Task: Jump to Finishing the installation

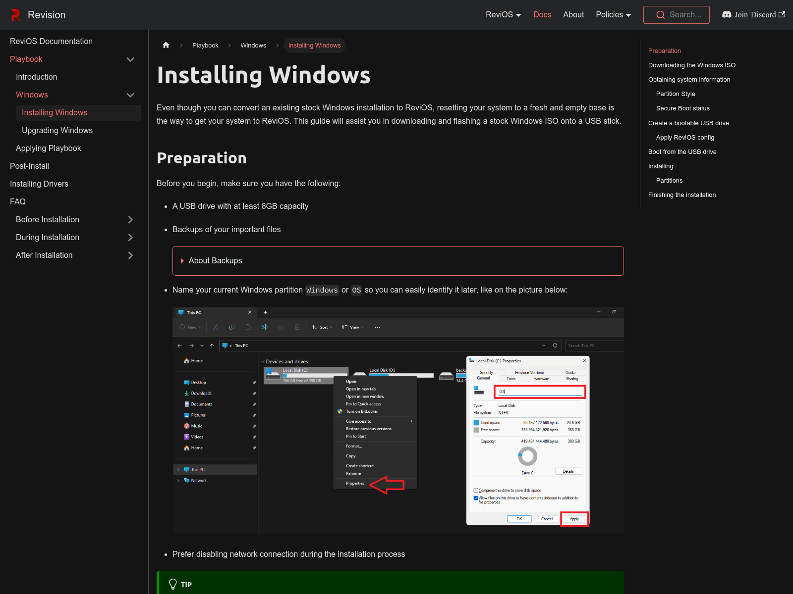Action: [x=682, y=195]
